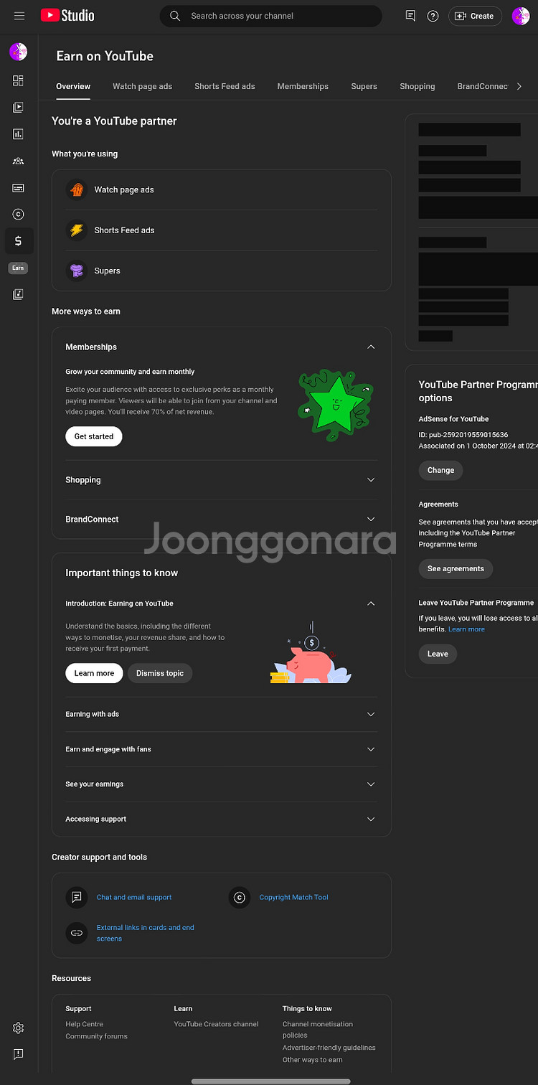Screen dimensions: 538x1085
Task: Click Get started for Memberships
Action: (x=94, y=436)
